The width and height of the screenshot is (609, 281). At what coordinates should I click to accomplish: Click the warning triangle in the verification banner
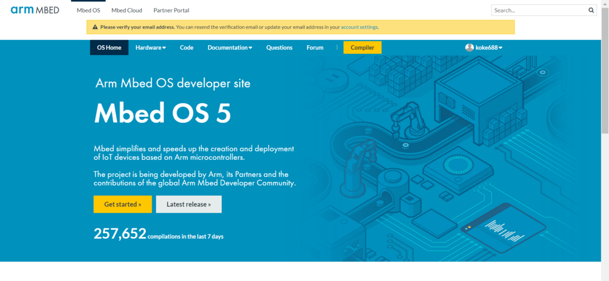(95, 27)
